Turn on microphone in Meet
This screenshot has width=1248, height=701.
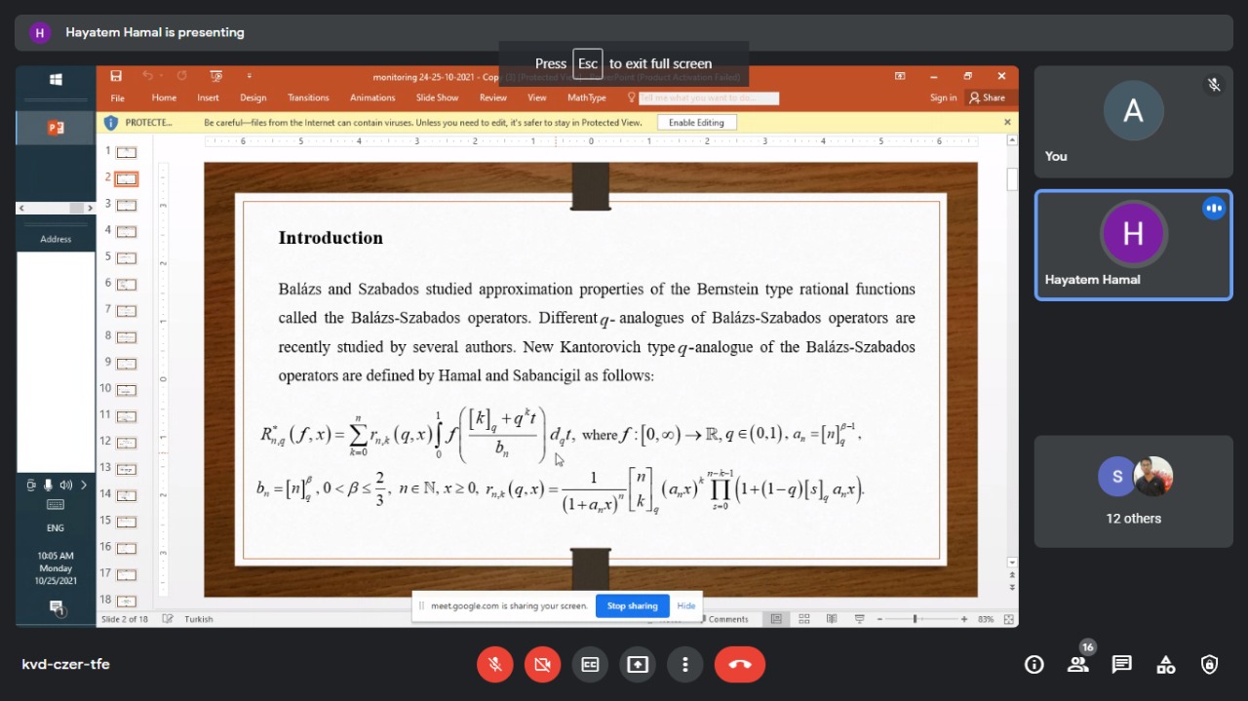(x=494, y=664)
